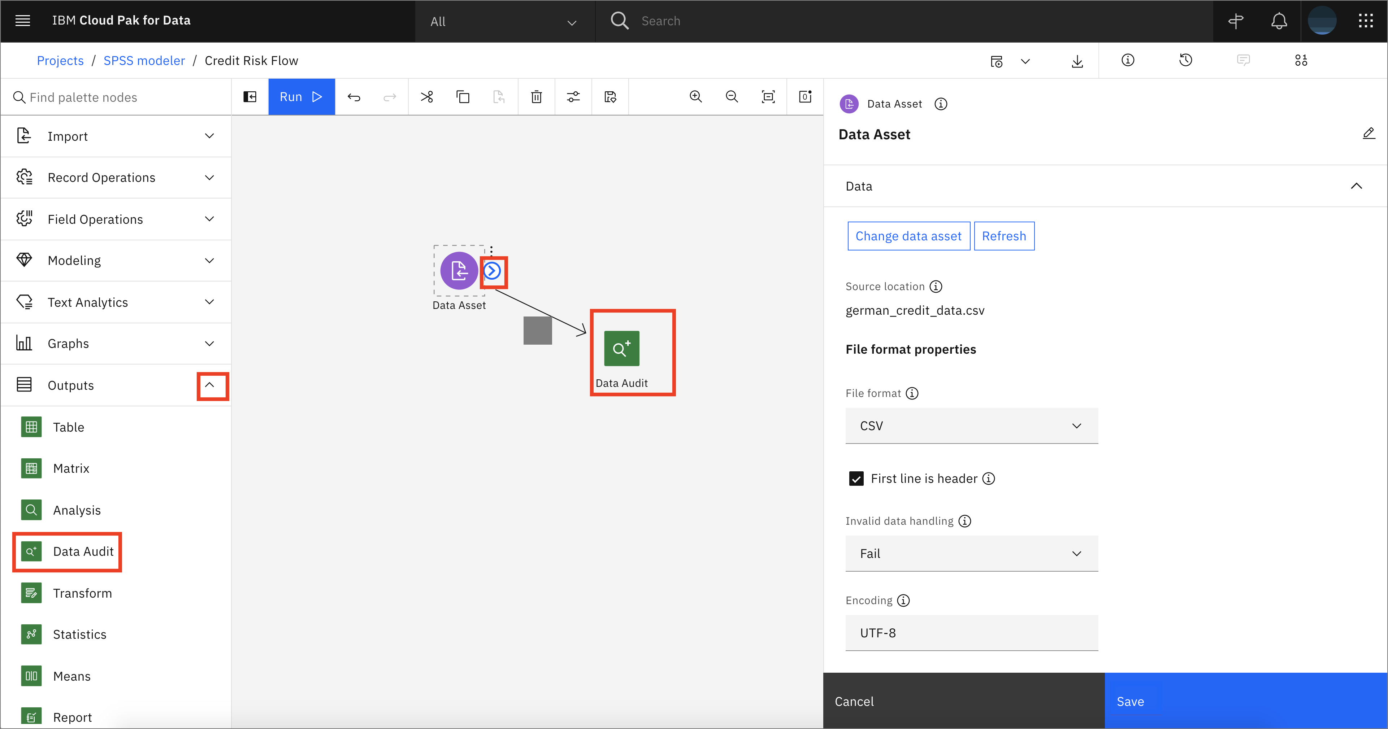Click the Data Asset node icon
This screenshot has width=1388, height=729.
click(x=458, y=271)
